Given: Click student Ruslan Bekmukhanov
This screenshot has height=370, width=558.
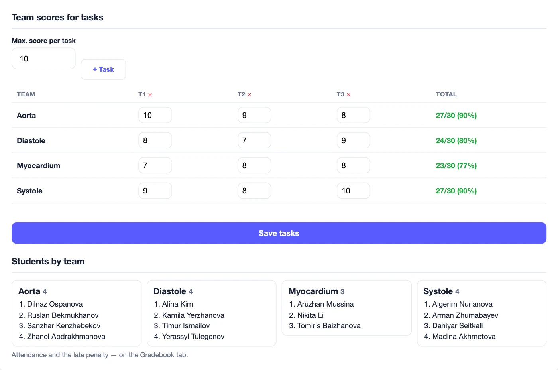Looking at the screenshot, I should click(63, 315).
